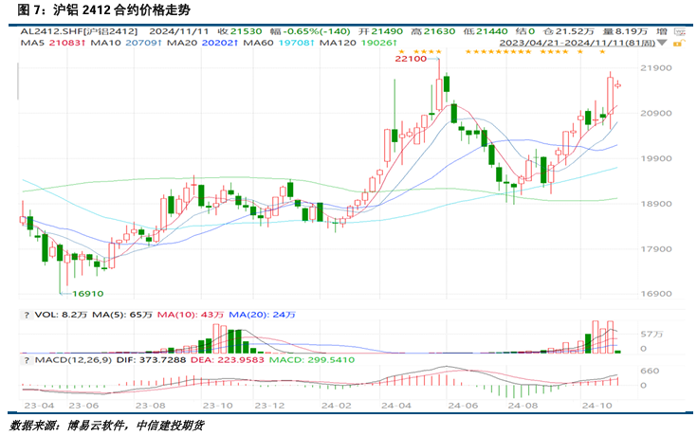Click the first orange star marker above the chart
This screenshot has height=436, width=697.
[400, 51]
